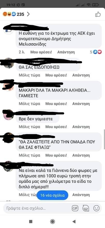
Task: Reply to the Γιάννενα comment
Action: [x=81, y=195]
